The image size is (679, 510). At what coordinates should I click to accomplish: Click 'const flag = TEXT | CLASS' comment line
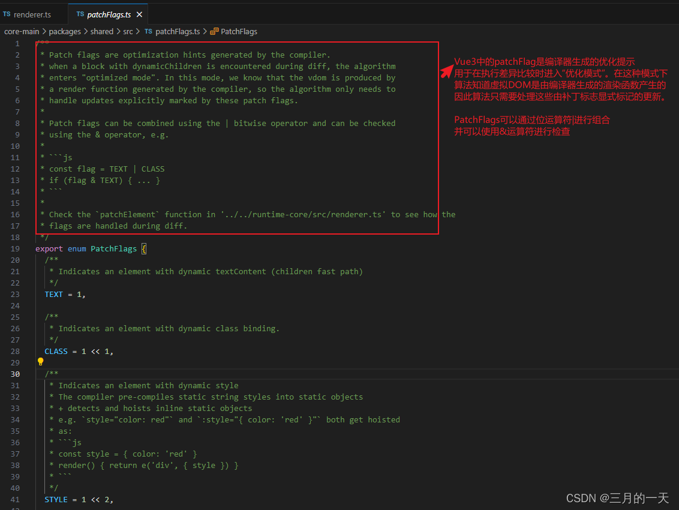click(102, 169)
